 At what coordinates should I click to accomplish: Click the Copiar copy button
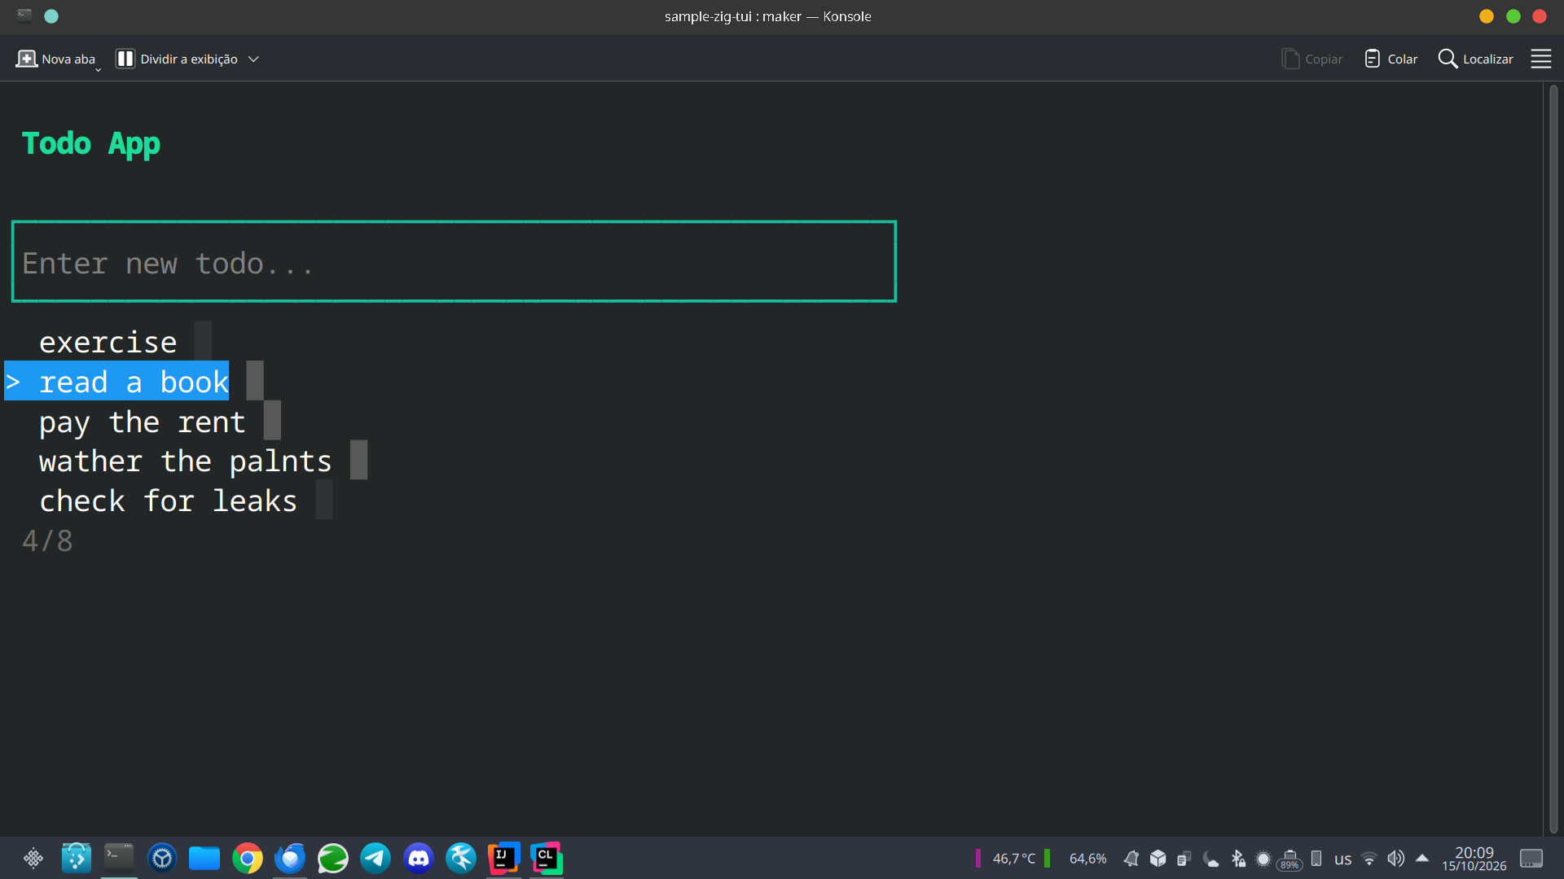[1311, 59]
